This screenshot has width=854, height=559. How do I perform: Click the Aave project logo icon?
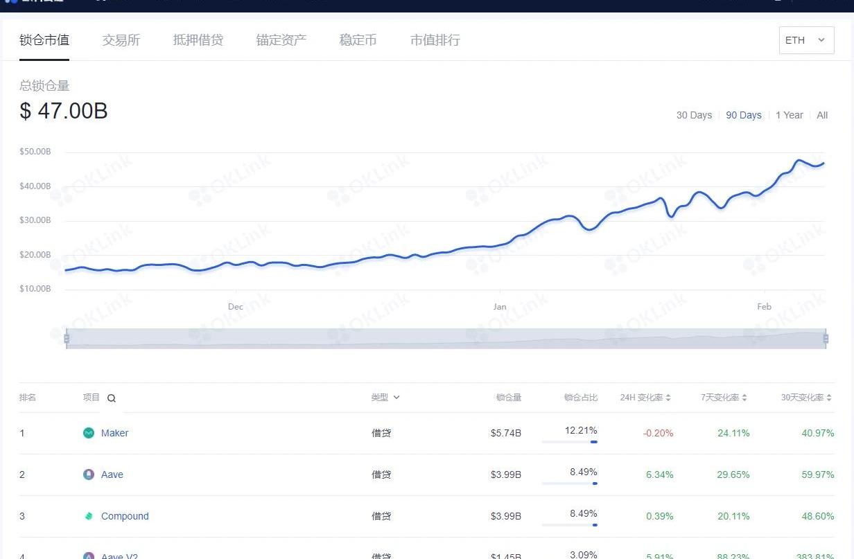pyautogui.click(x=89, y=474)
